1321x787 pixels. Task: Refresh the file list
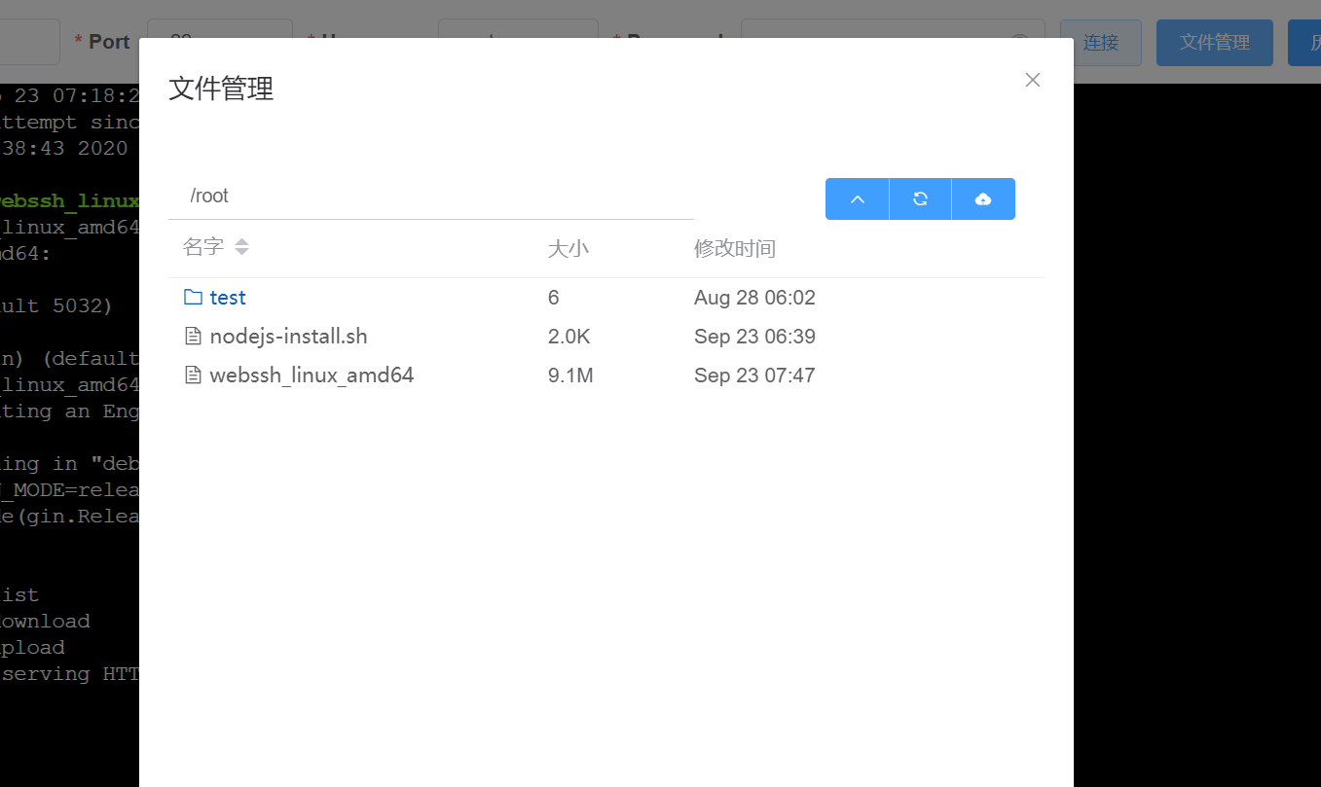(920, 198)
